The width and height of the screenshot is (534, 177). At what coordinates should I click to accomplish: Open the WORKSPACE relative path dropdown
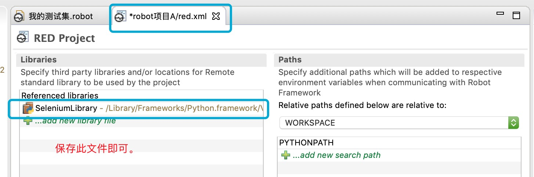click(398, 123)
